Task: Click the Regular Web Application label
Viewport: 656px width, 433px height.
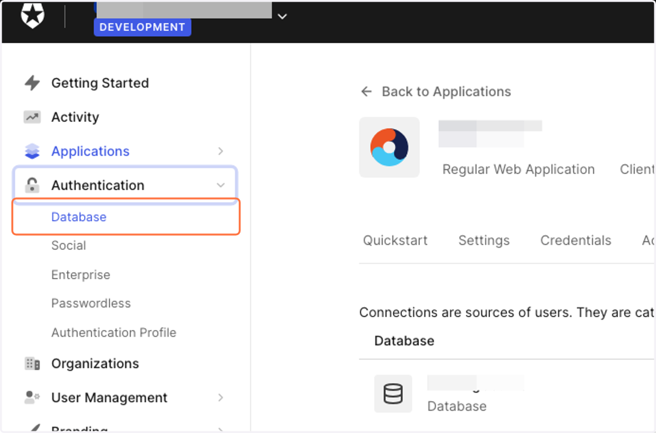Action: pos(518,169)
